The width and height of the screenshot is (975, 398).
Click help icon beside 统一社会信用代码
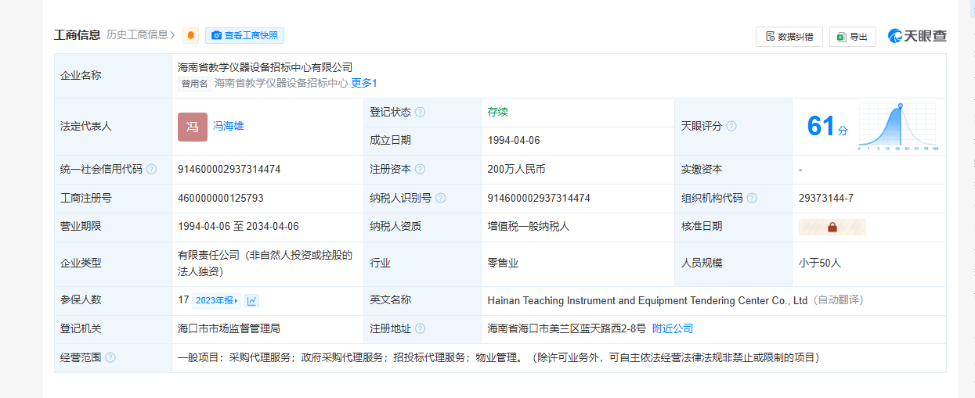(151, 169)
